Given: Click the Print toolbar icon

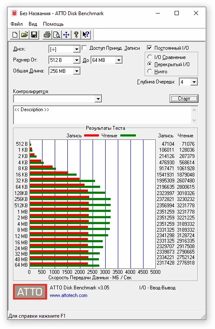Looking at the screenshot, I should (x=47, y=35).
